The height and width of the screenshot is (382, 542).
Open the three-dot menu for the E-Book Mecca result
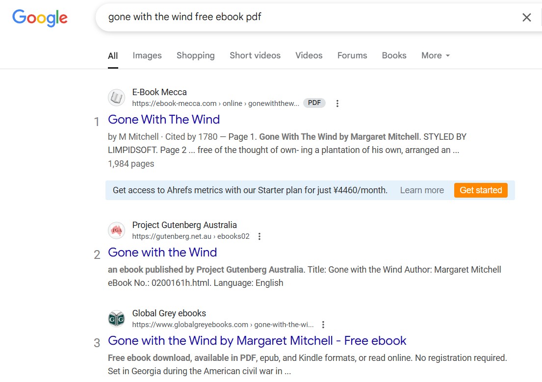pos(337,103)
